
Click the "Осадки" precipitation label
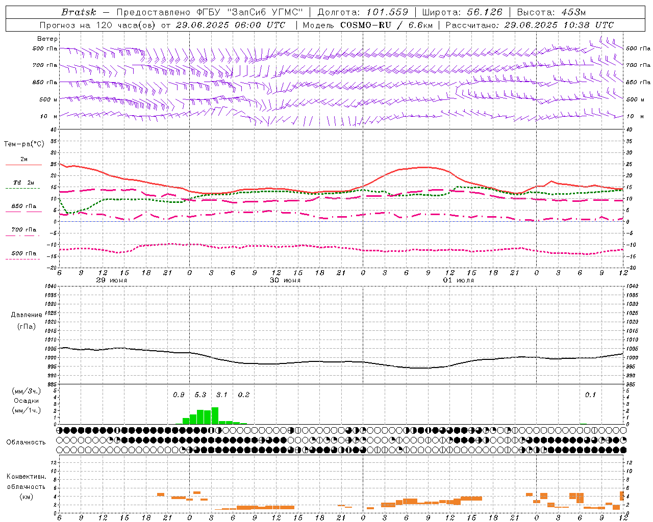coord(27,401)
